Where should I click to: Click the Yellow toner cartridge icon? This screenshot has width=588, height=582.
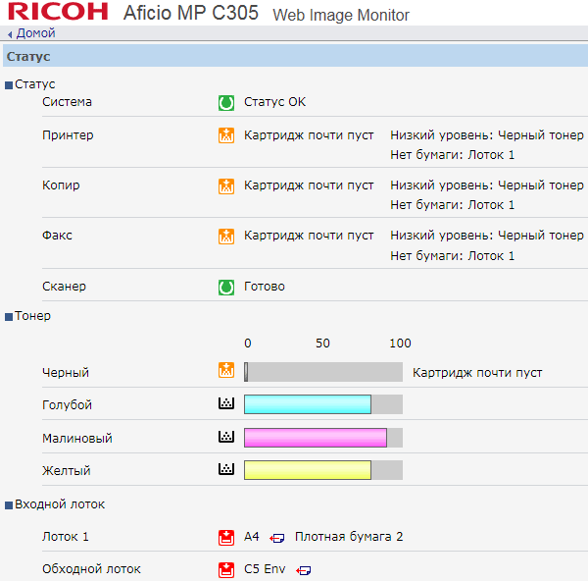pos(226,470)
